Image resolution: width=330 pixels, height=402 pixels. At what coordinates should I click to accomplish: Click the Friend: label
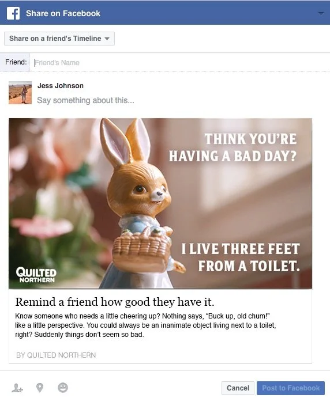(16, 62)
